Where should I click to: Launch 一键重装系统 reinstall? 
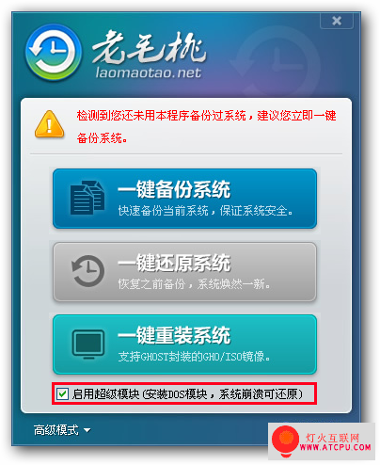[x=184, y=345]
